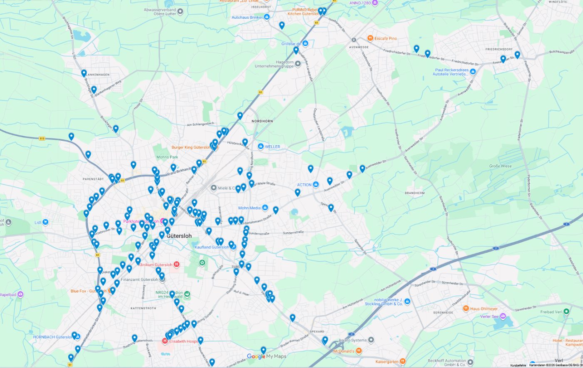Select the WELLER shopping icon
The height and width of the screenshot is (368, 583).
tap(261, 147)
